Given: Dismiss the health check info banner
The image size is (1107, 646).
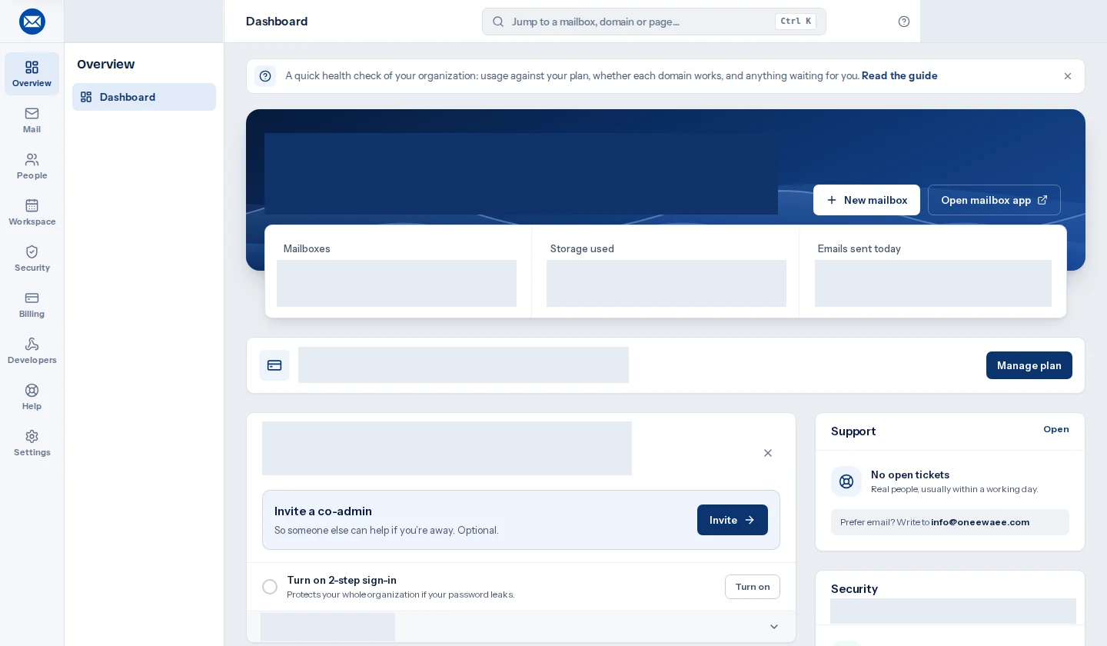Looking at the screenshot, I should 1068,76.
